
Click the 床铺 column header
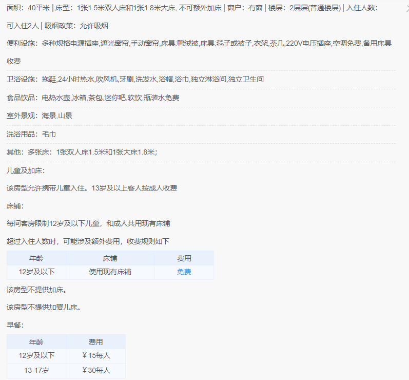pyautogui.click(x=110, y=258)
